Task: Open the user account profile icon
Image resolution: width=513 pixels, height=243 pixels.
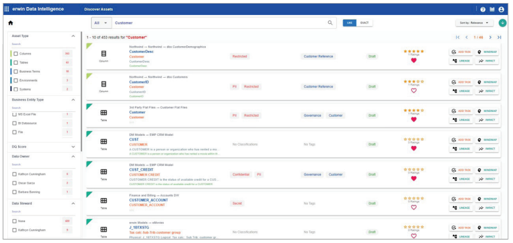Action: pos(501,10)
